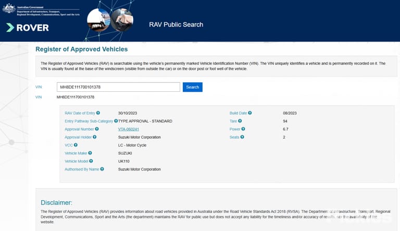400x231 pixels.
Task: Click help icon next to Entry Pathway Sub-Category
Action: 116,121
